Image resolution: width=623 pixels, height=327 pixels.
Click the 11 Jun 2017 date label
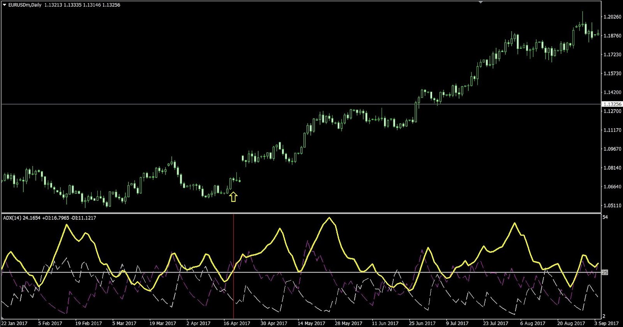point(385,323)
